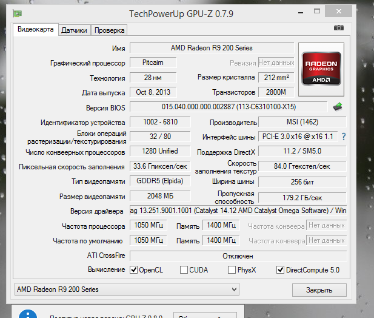Click the GPU-Z app icon in title bar
The height and width of the screenshot is (318, 374).
pos(17,13)
